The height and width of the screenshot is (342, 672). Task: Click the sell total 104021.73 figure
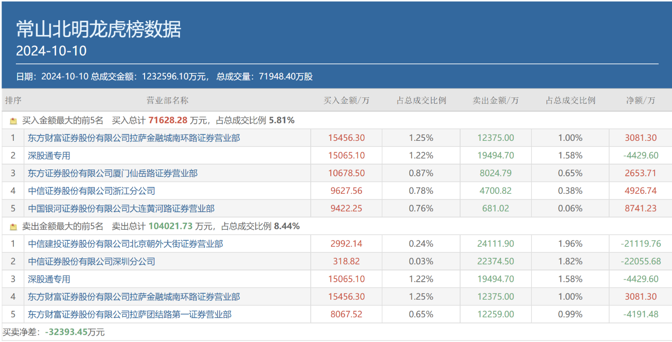(170, 227)
